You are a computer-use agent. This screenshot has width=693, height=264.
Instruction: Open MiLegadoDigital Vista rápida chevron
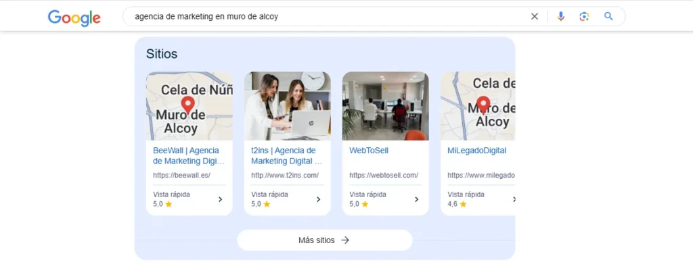pos(514,199)
